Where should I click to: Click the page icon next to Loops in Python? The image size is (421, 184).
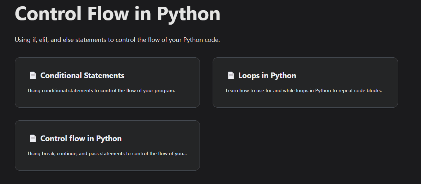pyautogui.click(x=231, y=75)
